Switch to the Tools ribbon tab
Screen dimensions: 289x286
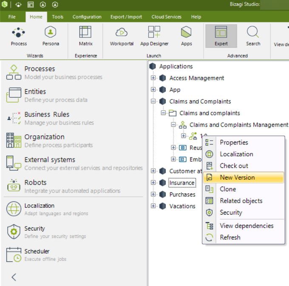(x=58, y=17)
